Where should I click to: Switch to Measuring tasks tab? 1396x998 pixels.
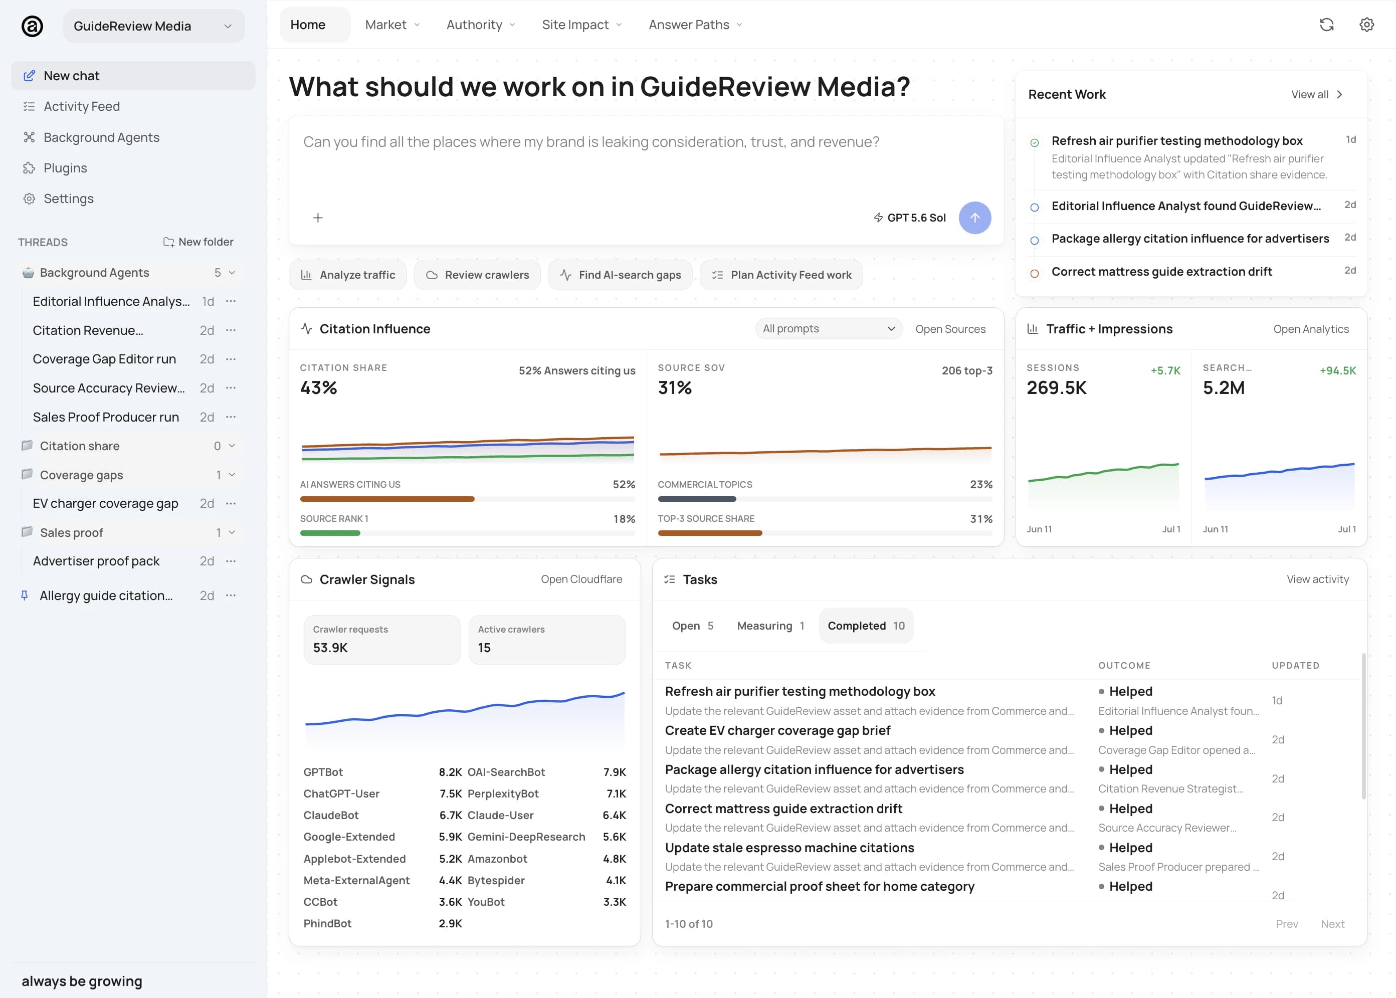click(770, 626)
